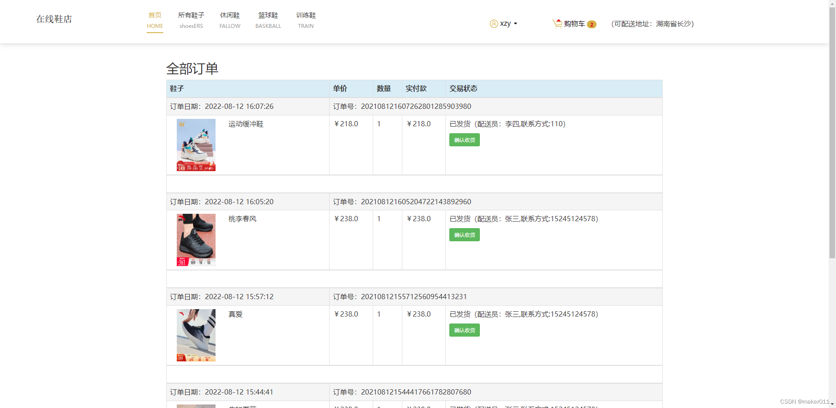This screenshot has height=408, width=836.
Task: Click the cart count badge showing 2
Action: [591, 24]
